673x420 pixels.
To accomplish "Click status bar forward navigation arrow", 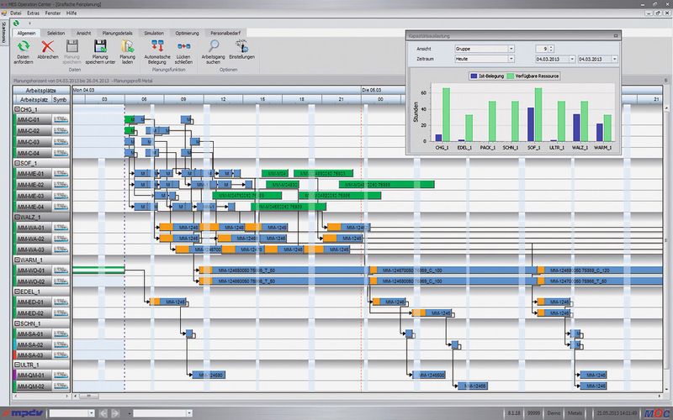I will pyautogui.click(x=115, y=413).
